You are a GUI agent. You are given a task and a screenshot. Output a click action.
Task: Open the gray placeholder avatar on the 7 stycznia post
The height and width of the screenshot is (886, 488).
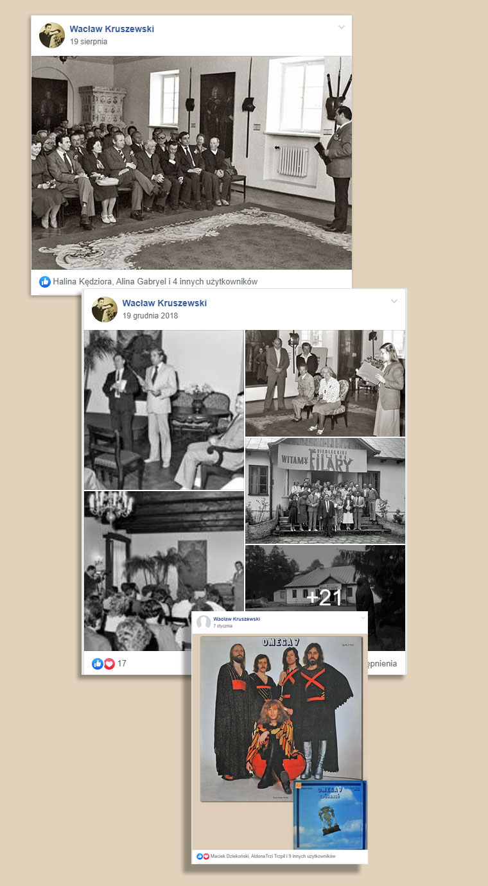click(x=204, y=622)
